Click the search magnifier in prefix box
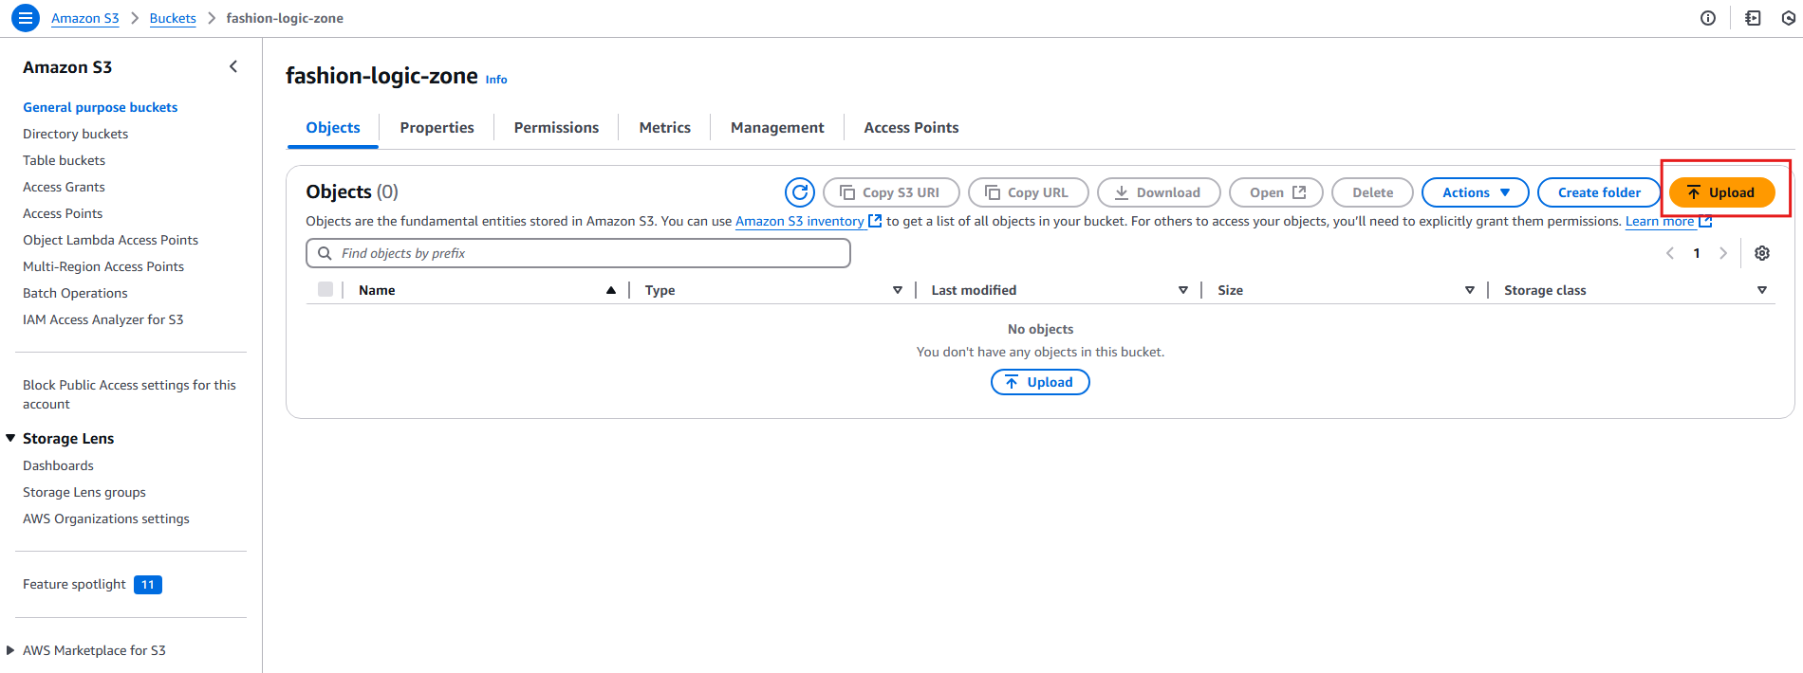Image resolution: width=1803 pixels, height=673 pixels. 325,253
